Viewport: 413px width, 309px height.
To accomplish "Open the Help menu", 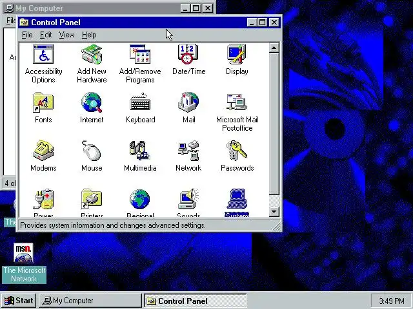I will (89, 35).
